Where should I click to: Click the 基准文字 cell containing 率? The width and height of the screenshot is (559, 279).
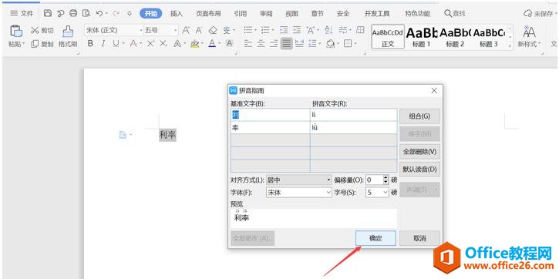point(270,127)
